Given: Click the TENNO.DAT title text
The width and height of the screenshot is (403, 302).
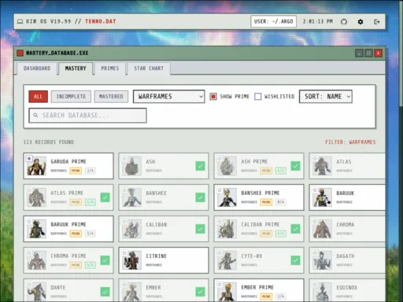Looking at the screenshot, I should coord(101,21).
